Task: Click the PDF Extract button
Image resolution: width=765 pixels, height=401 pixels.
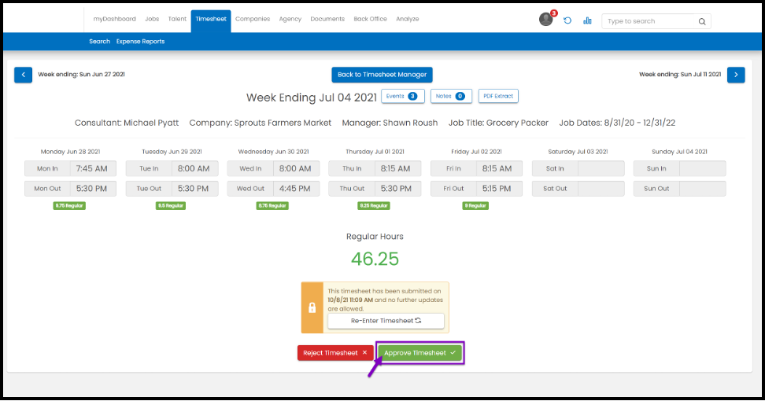Action: 498,96
